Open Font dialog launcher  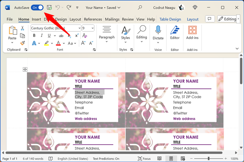94,49
